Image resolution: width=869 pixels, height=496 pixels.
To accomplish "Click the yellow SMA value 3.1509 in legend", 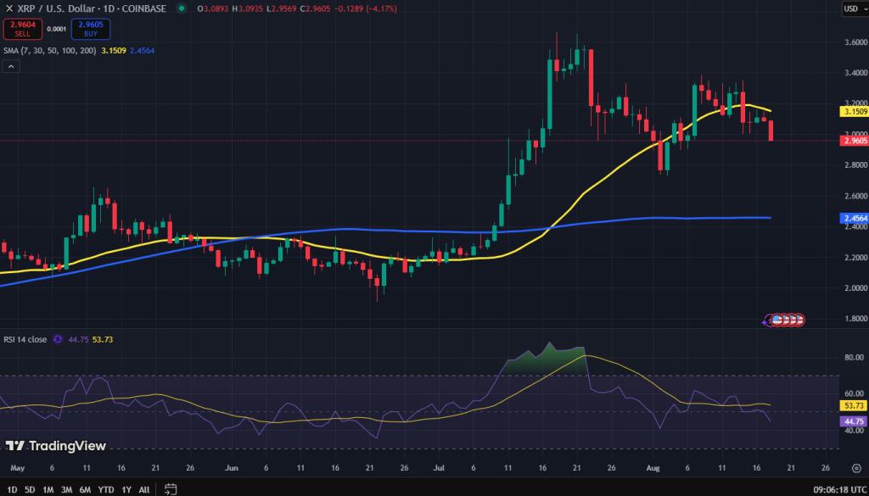I will pyautogui.click(x=114, y=50).
